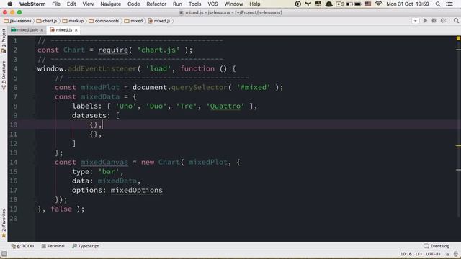The image size is (461, 259).
Task: Toggle the tool window bars via the status bar corner icon
Action: tap(4, 254)
